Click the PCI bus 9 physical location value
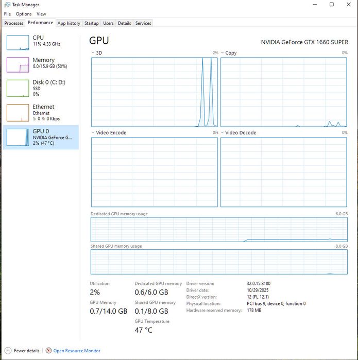This screenshot has width=358, height=360. [276, 303]
